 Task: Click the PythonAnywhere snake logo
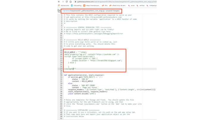(59, 11)
